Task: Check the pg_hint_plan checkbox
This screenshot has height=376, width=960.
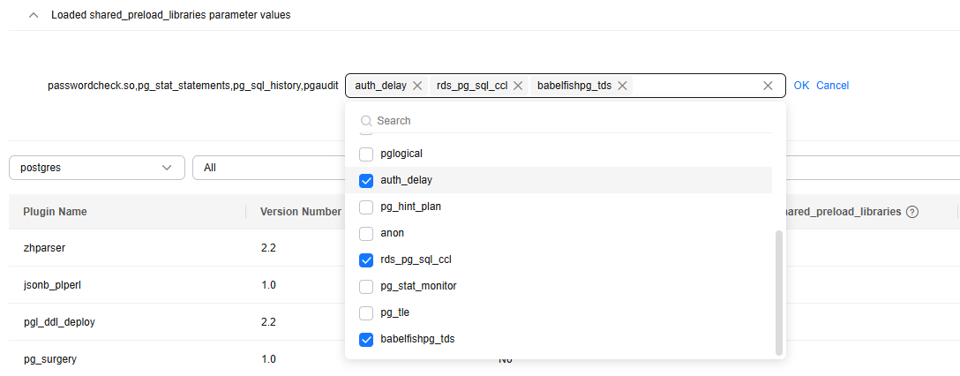Action: tap(366, 207)
